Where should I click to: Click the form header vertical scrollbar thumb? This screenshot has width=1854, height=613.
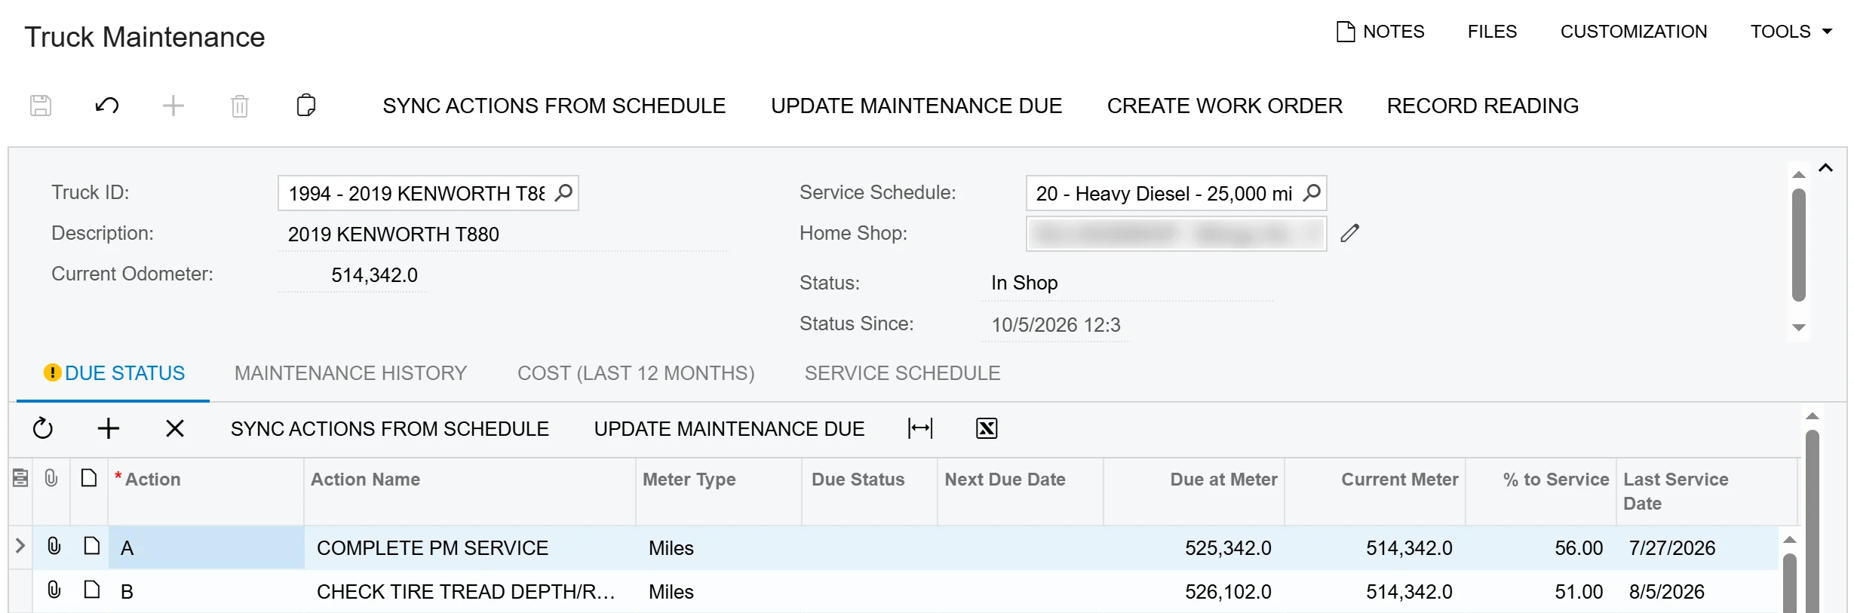(1799, 245)
